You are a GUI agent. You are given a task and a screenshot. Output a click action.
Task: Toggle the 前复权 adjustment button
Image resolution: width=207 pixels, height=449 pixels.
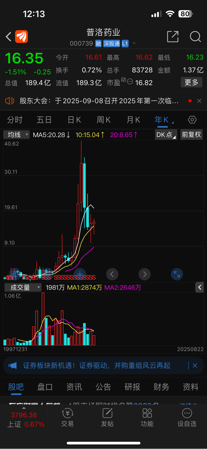pos(191,134)
